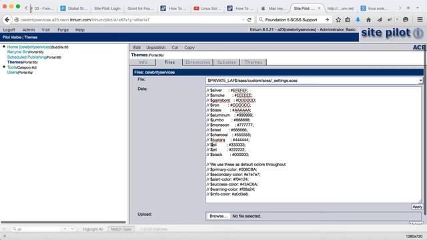Open the Visit menu
The height and width of the screenshot is (240, 427).
point(45,30)
